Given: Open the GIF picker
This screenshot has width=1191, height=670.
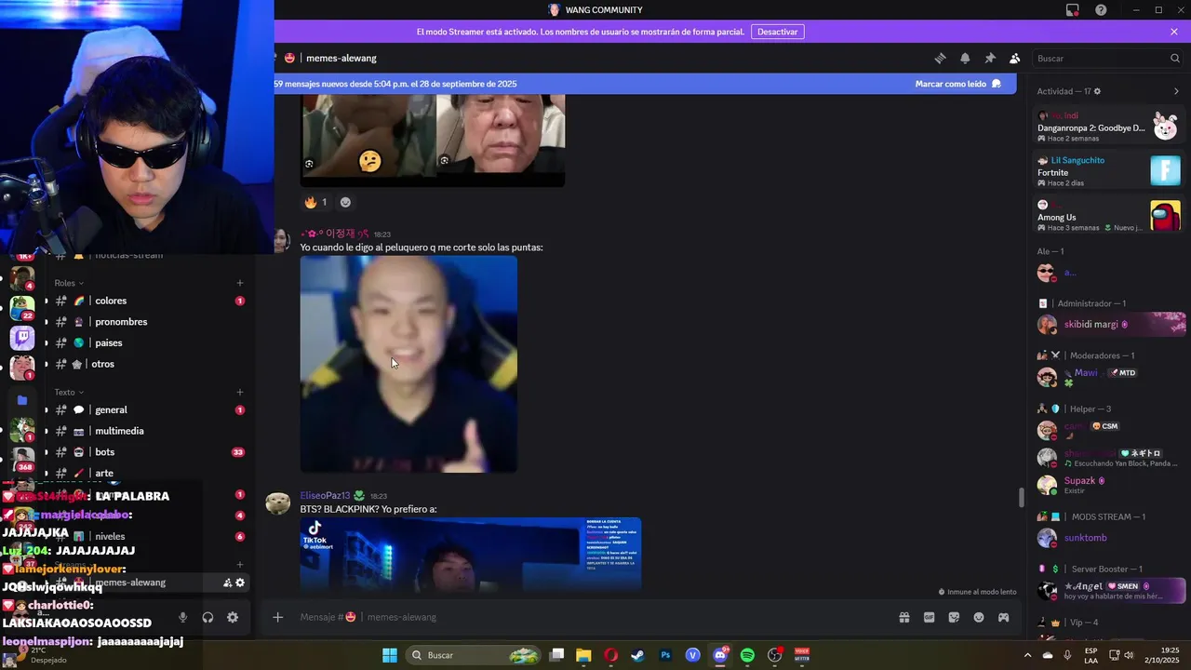Looking at the screenshot, I should pyautogui.click(x=929, y=617).
